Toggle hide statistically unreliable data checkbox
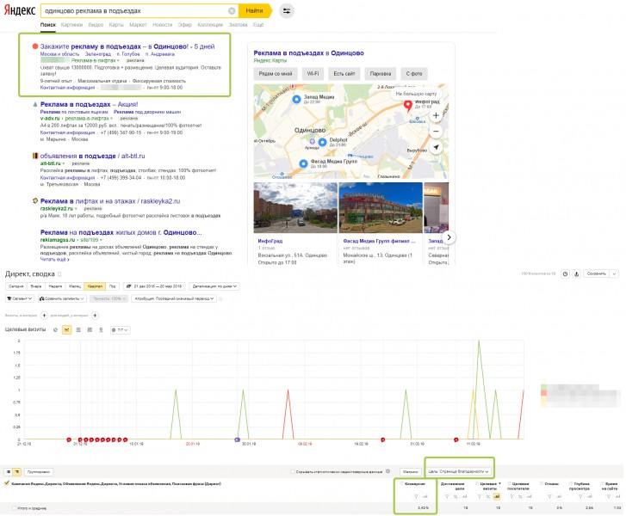626x516 pixels. pyautogui.click(x=293, y=472)
